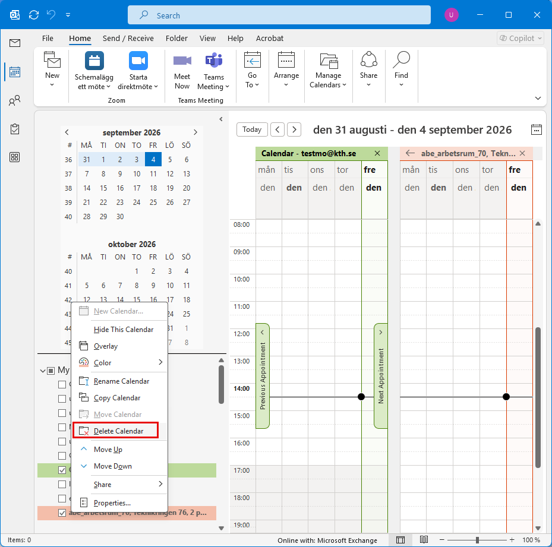Uncheck the abe_arbetsrum_70 calendar checkbox
The height and width of the screenshot is (547, 552).
pos(62,513)
